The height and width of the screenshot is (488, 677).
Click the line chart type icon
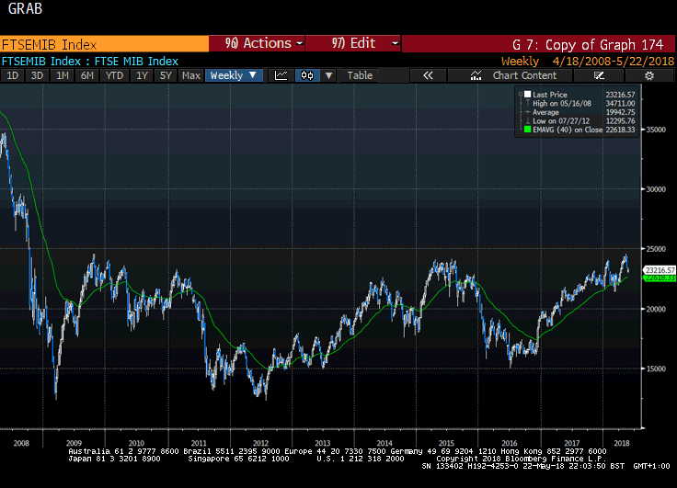tap(281, 75)
